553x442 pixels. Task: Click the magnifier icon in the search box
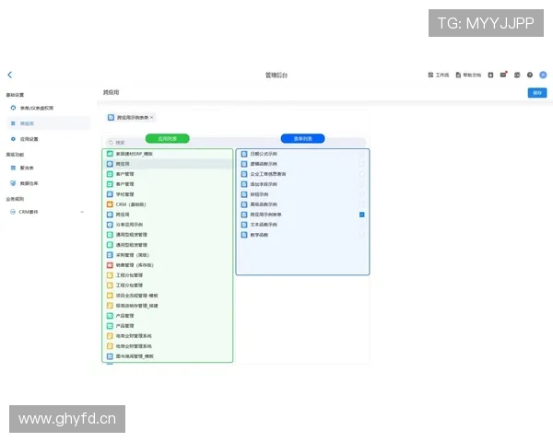[x=111, y=143]
